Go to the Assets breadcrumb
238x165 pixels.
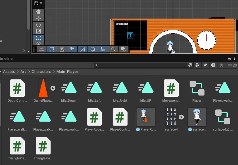tap(9, 72)
